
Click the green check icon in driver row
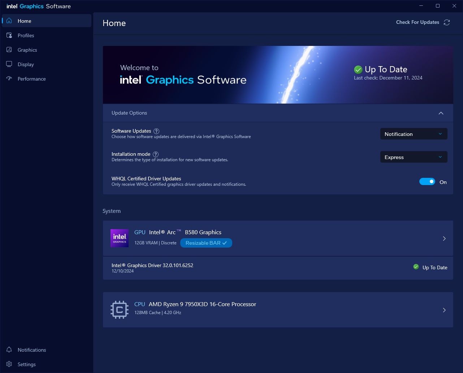[x=416, y=267]
